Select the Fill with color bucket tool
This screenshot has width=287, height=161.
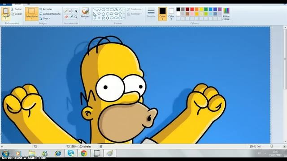click(71, 11)
